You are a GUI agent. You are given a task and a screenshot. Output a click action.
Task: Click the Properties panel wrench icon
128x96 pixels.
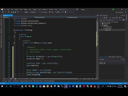105,63
